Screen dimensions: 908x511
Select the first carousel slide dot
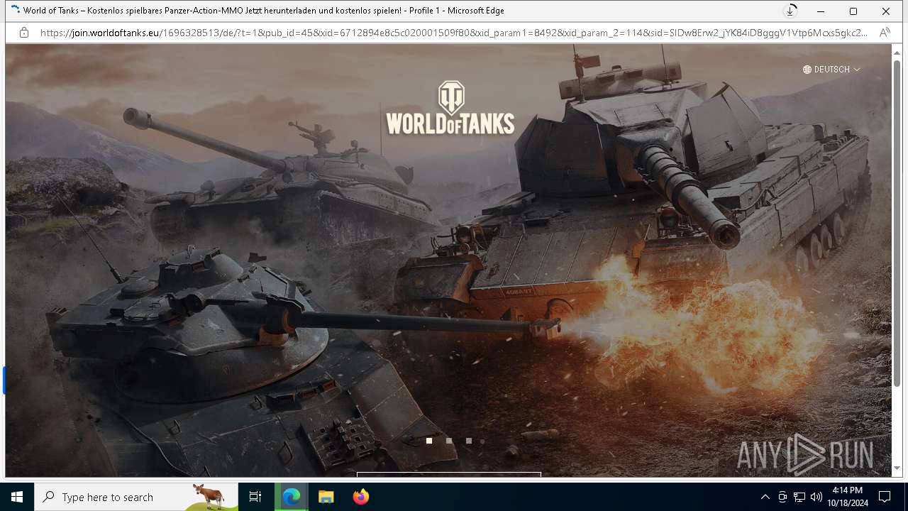(x=429, y=441)
